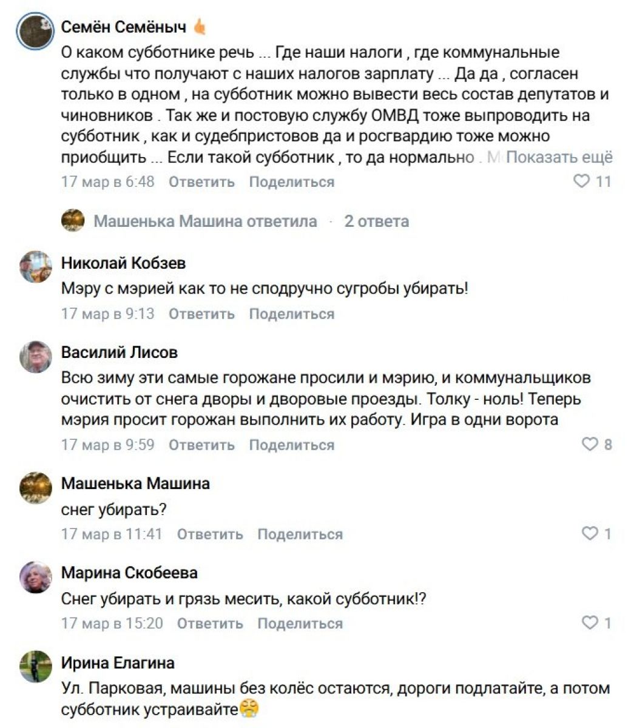Click heart on Машенька Машина's comment

click(x=590, y=534)
